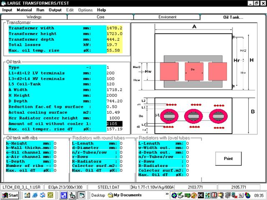This screenshot has width=267, height=200.
Task: Click the A Width value 1718.2
Action: click(x=114, y=90)
